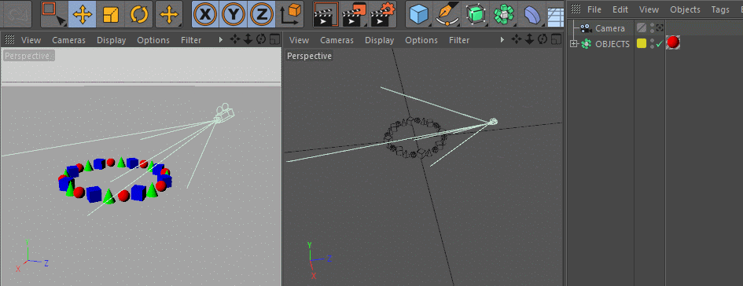Toggle Camera editor visibility top dot

click(653, 25)
